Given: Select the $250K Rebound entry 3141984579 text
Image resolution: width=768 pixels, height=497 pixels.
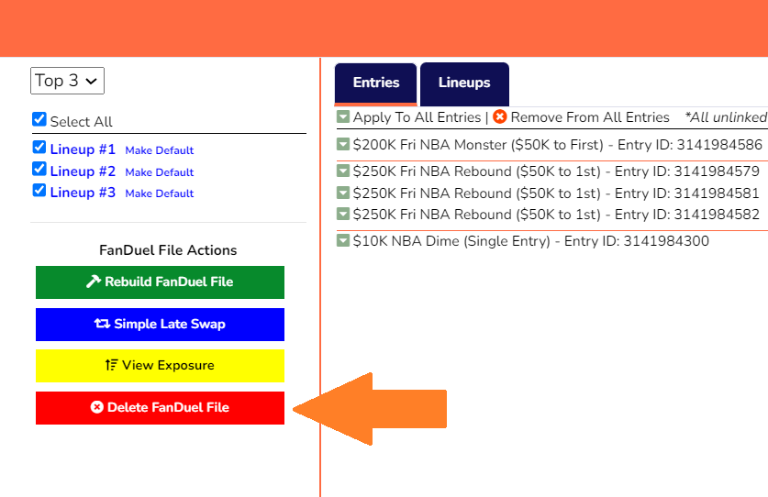Looking at the screenshot, I should coord(556,171).
